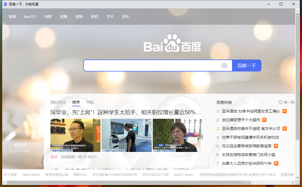Screen dimensions: 302x187
Task: Open 帮助中心 footer link
Action: click(x=80, y=175)
